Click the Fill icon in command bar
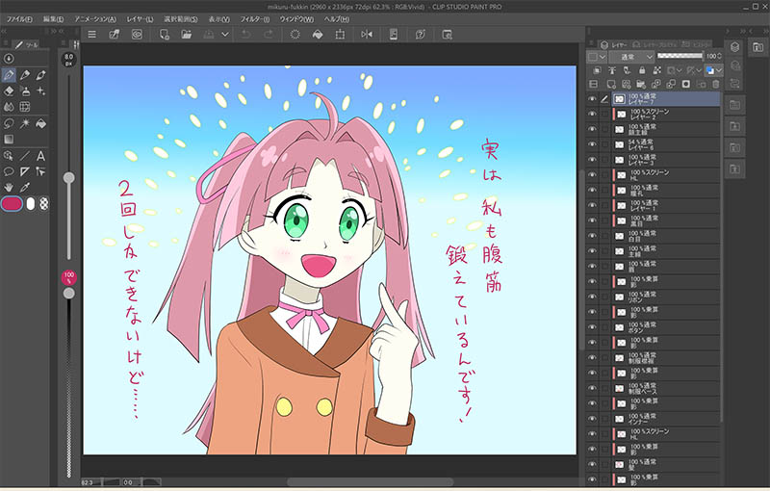Screen dimensions: 770x491 pyautogui.click(x=318, y=35)
